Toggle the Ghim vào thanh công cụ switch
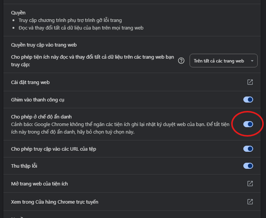This screenshot has height=218, width=266. (x=248, y=100)
